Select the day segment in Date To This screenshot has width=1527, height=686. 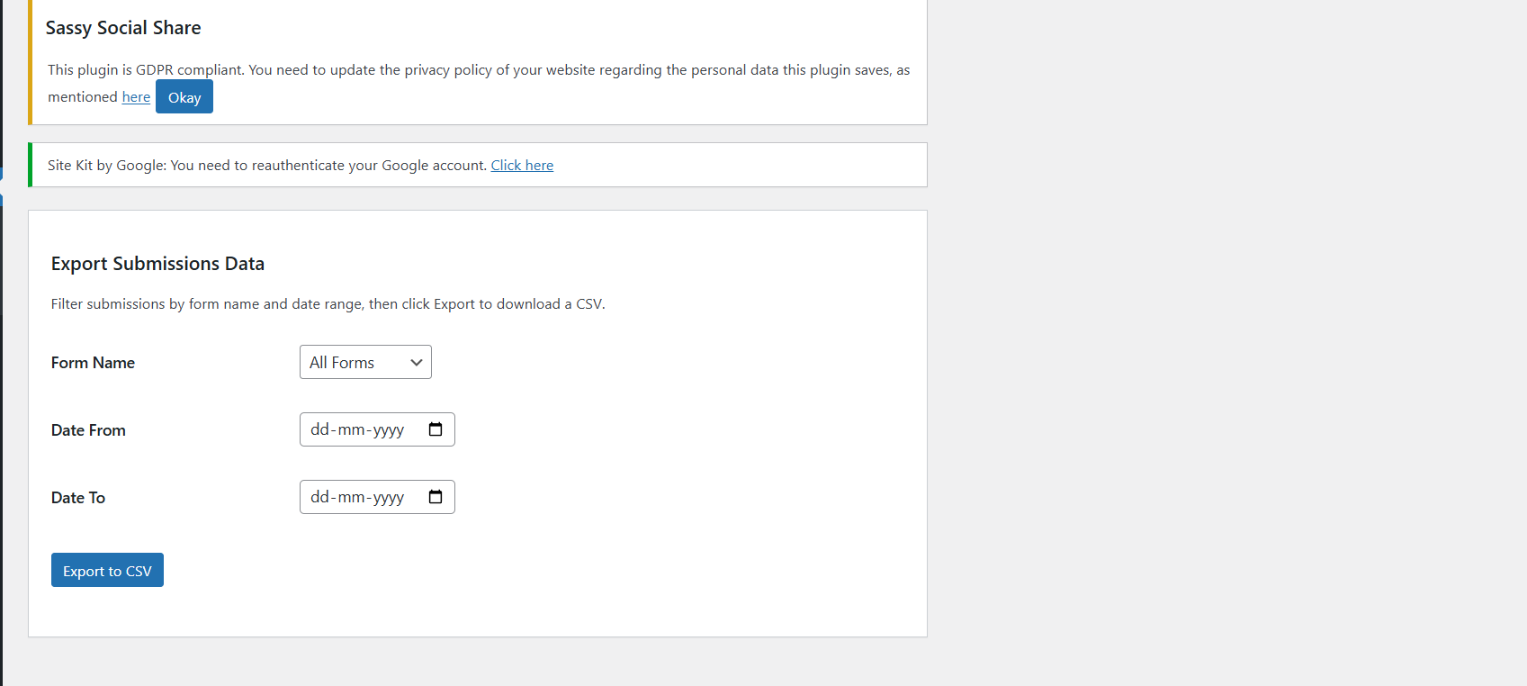coord(319,497)
